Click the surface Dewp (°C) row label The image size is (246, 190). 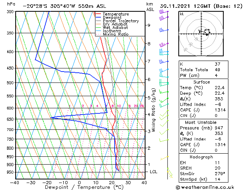pyautogui.click(x=191, y=93)
